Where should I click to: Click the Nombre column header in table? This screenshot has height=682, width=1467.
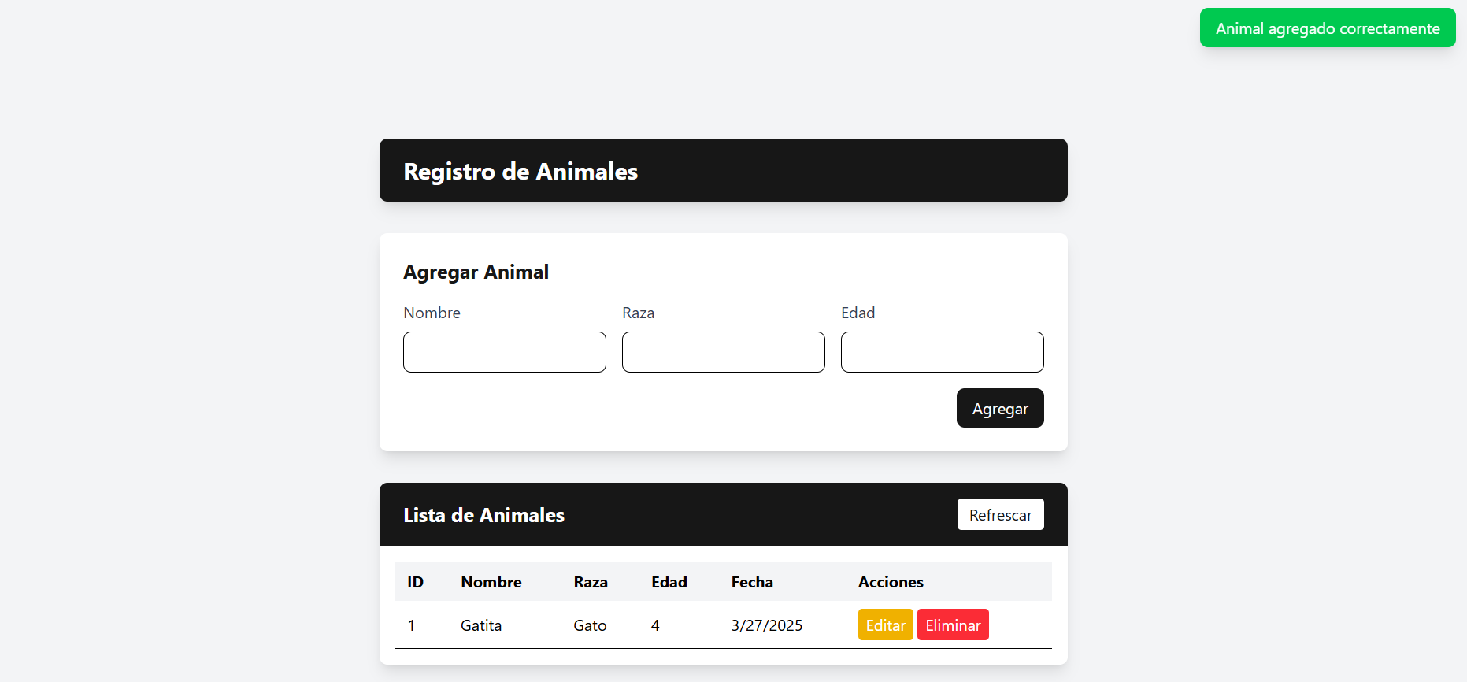coord(491,582)
